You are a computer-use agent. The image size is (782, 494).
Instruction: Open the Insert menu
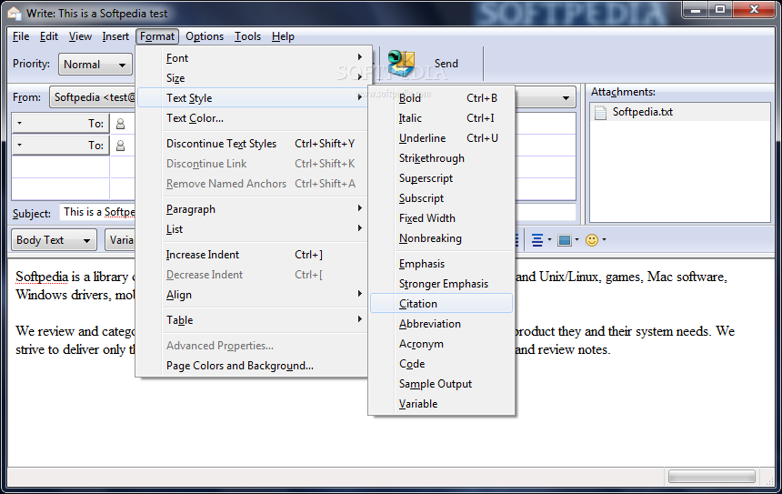(x=115, y=36)
